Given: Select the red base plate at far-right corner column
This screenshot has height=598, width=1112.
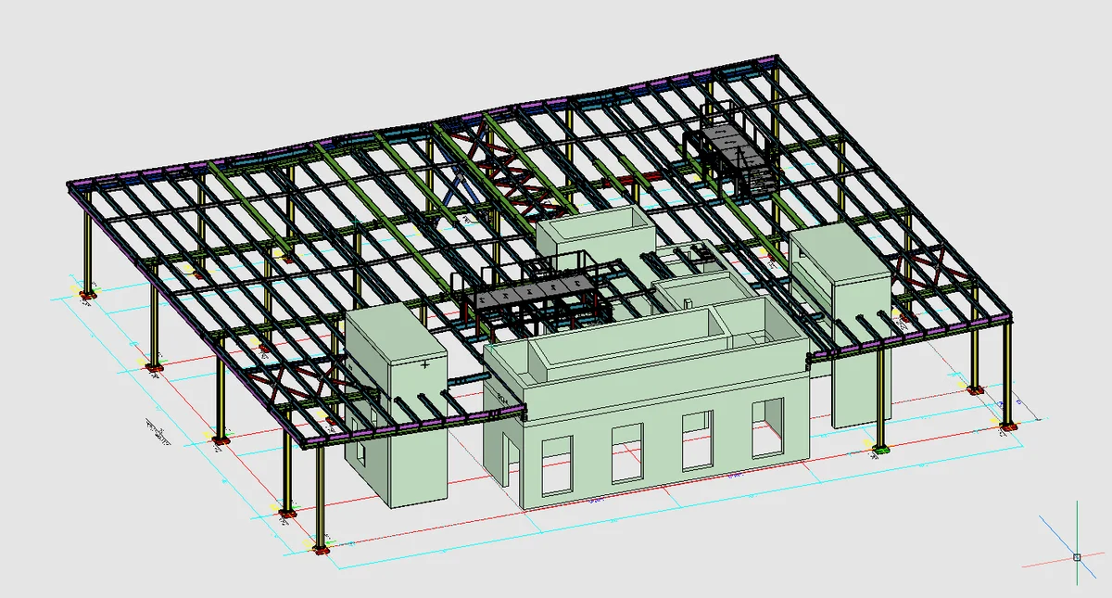Looking at the screenshot, I should tap(1007, 426).
